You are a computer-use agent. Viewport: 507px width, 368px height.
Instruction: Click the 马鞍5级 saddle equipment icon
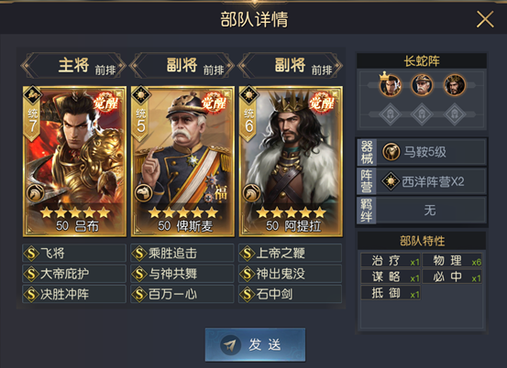(x=391, y=152)
